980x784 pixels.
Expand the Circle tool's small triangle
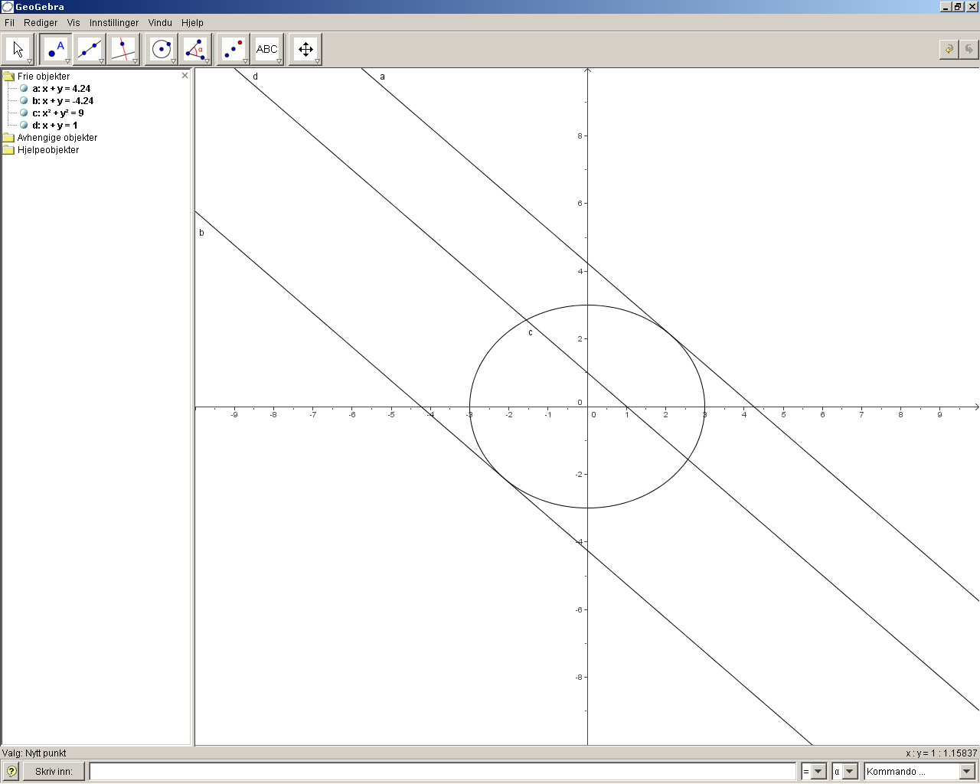click(x=173, y=61)
